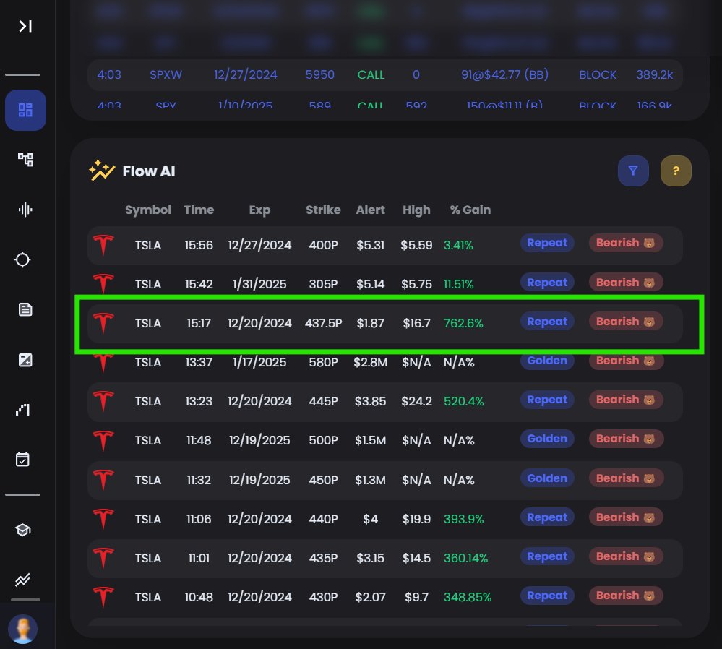
Task: Click the 1/17/2025 expiration date
Action: point(259,363)
